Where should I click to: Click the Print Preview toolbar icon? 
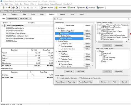(x=17, y=7)
